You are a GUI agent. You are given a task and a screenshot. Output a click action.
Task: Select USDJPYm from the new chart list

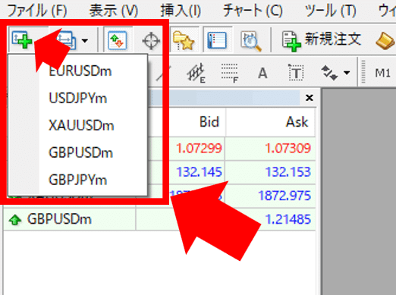pos(78,98)
